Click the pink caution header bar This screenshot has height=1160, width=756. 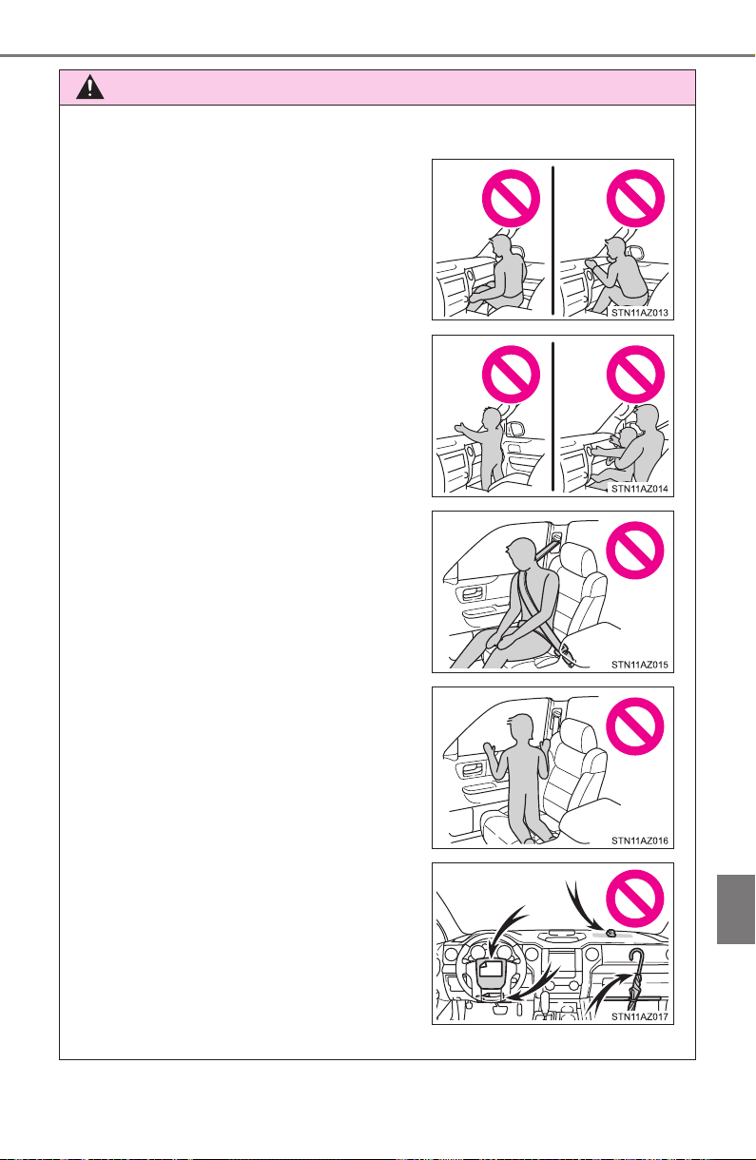click(378, 87)
